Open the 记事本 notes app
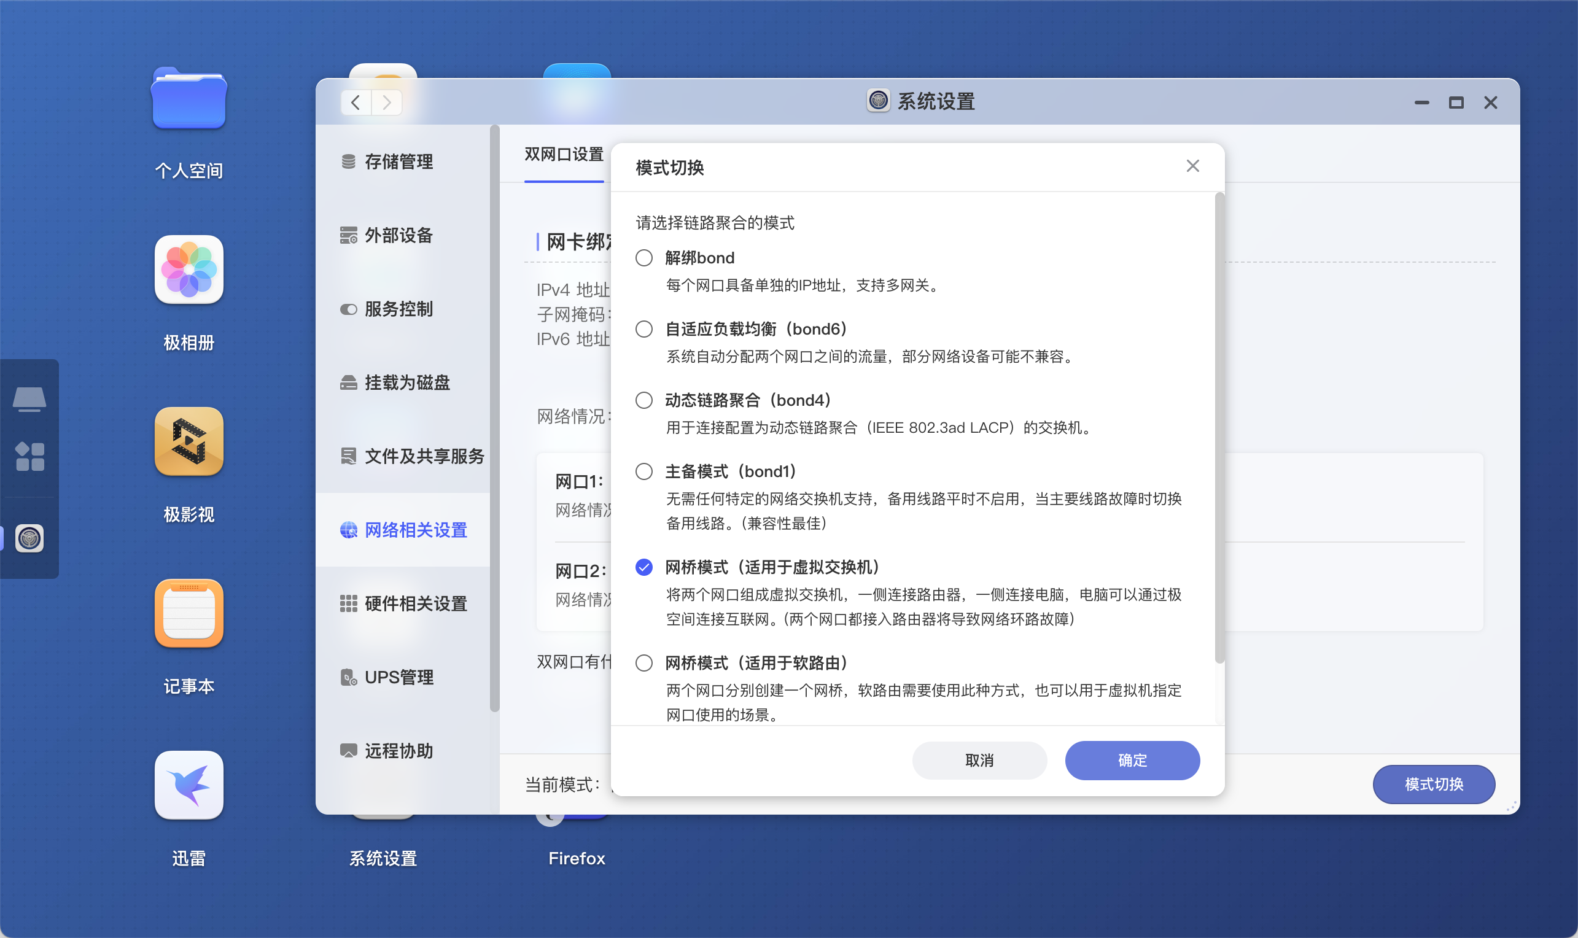Image resolution: width=1578 pixels, height=938 pixels. [x=189, y=613]
